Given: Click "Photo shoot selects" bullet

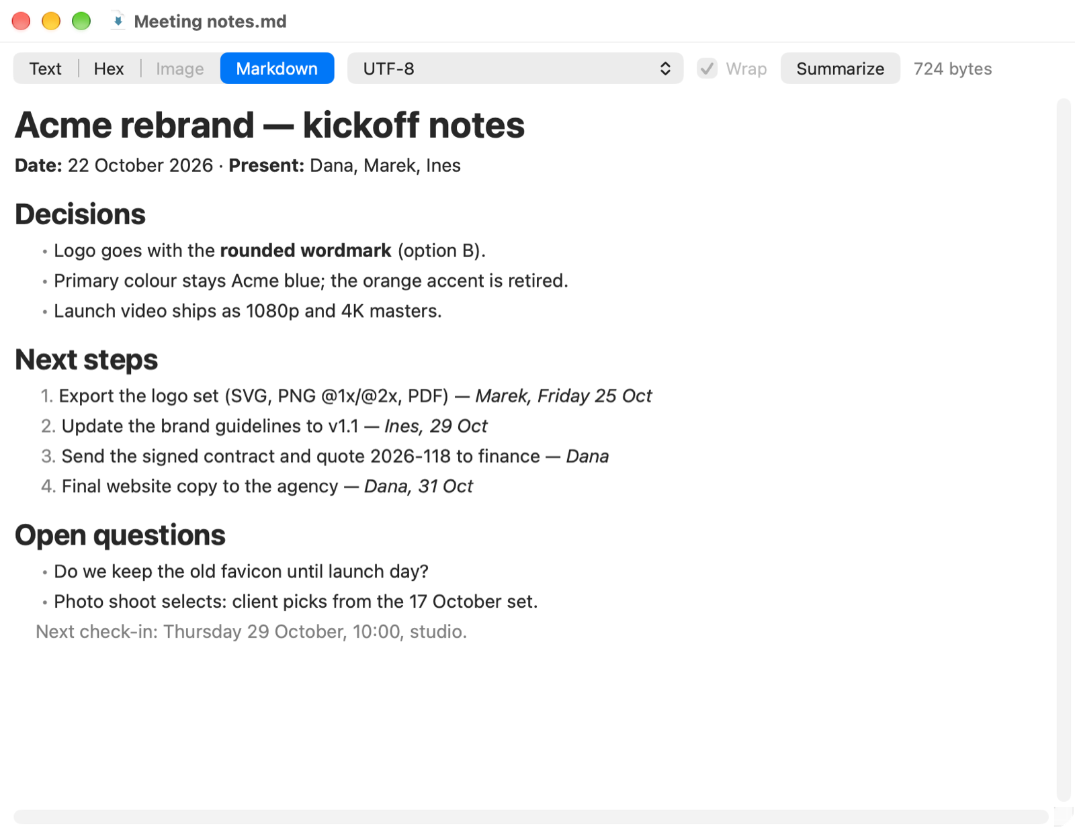Looking at the screenshot, I should pyautogui.click(x=296, y=602).
